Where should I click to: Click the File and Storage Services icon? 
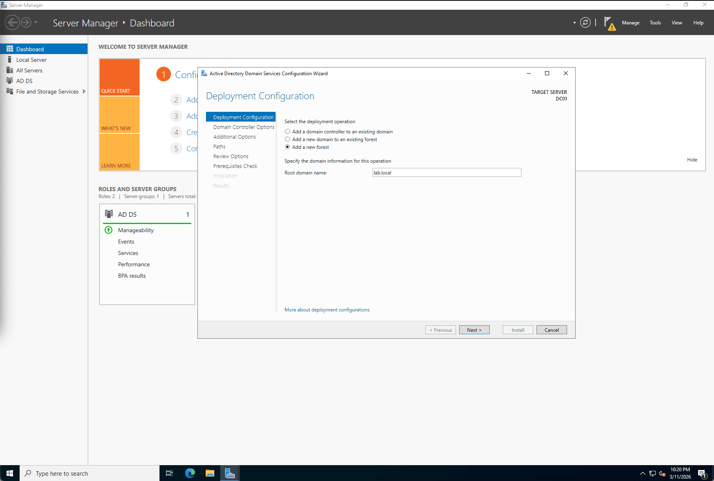tap(10, 91)
